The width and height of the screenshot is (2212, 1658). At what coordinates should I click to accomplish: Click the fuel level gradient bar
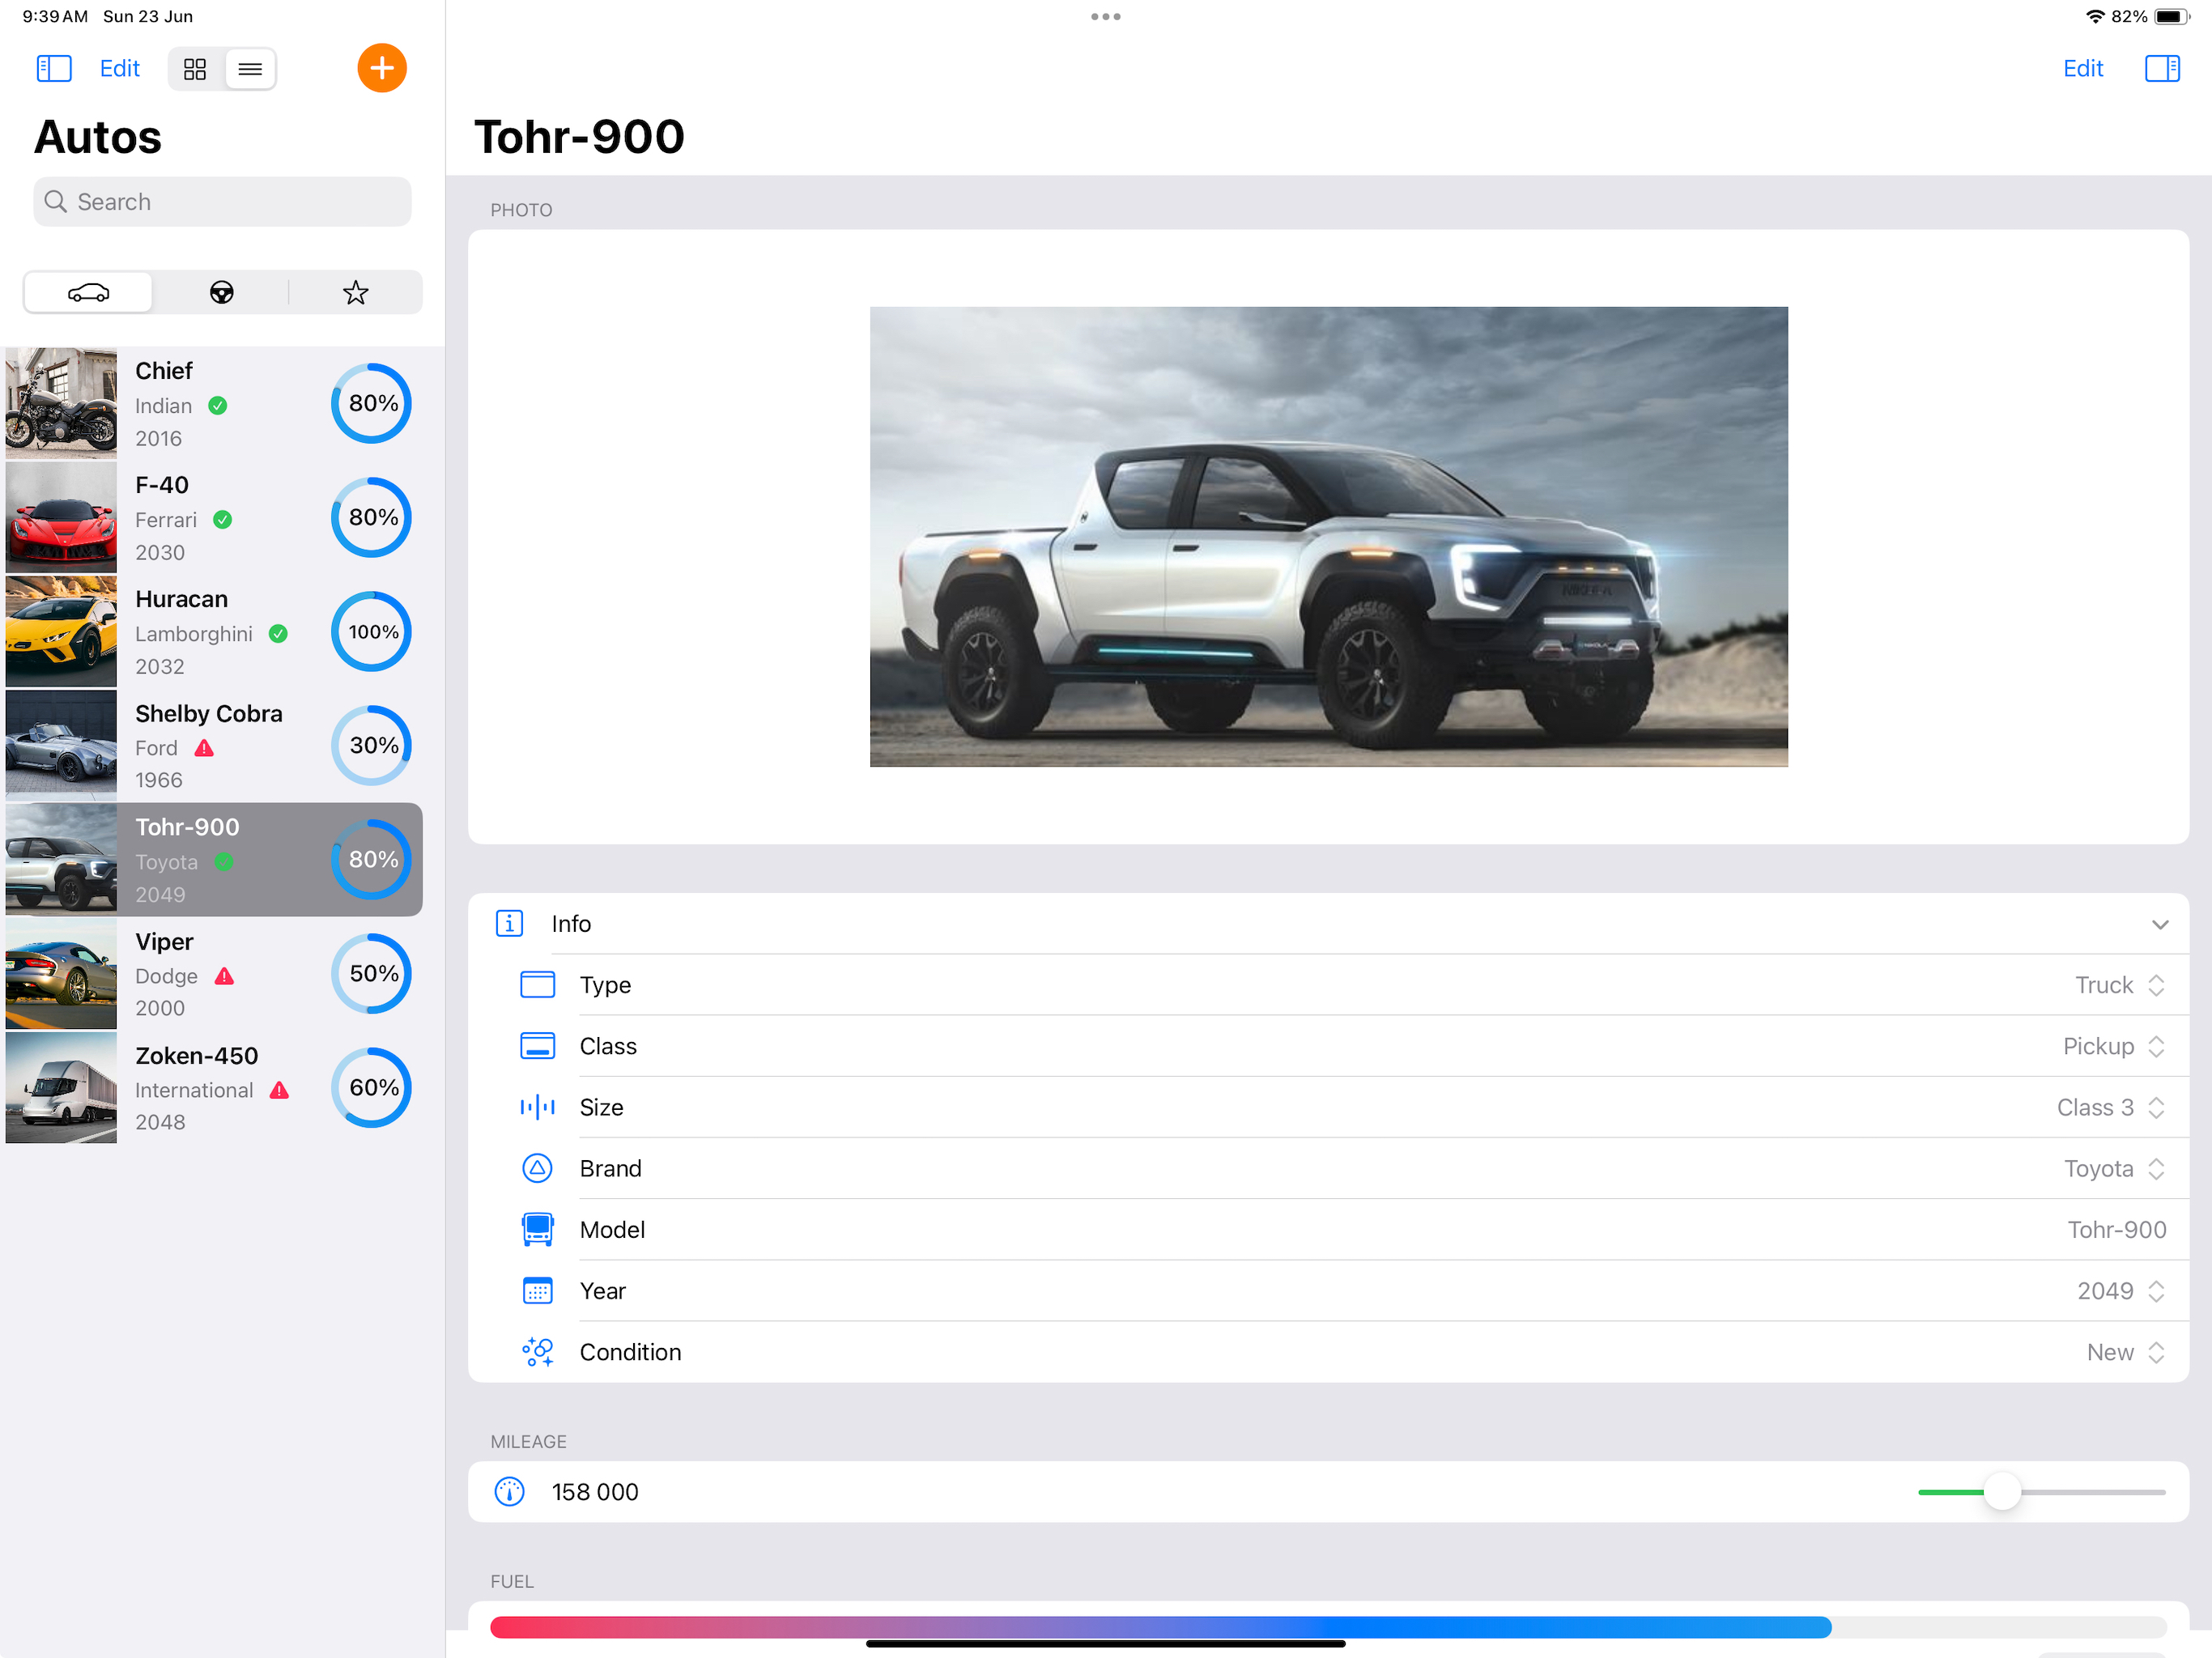(1328, 1627)
